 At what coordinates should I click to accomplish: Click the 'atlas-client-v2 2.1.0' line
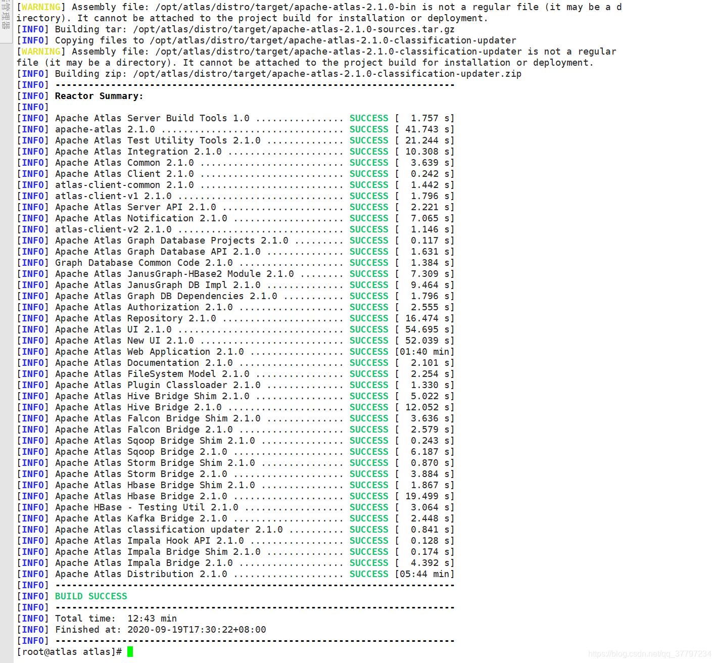tap(235, 229)
